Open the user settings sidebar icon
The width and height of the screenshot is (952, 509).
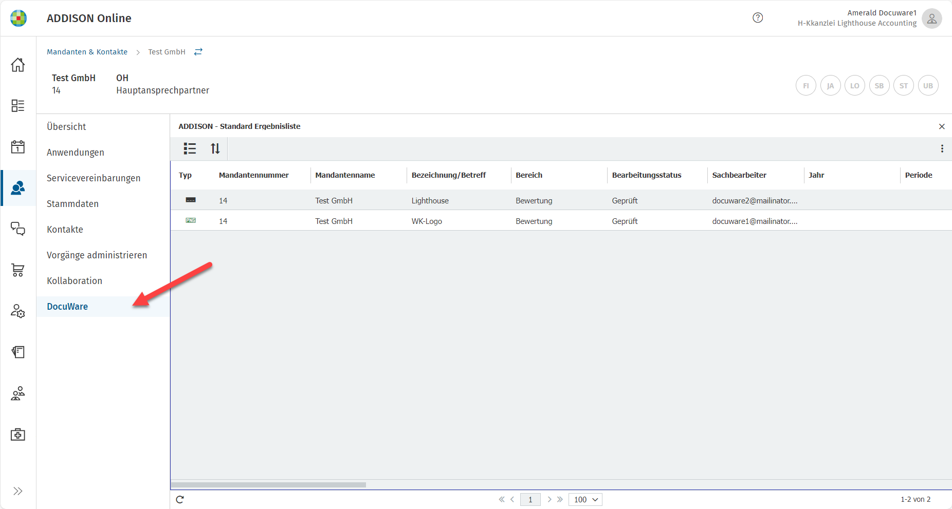18,311
